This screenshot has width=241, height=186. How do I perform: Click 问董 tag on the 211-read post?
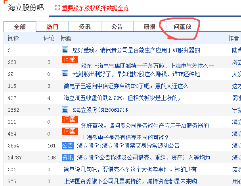pyautogui.click(x=70, y=119)
